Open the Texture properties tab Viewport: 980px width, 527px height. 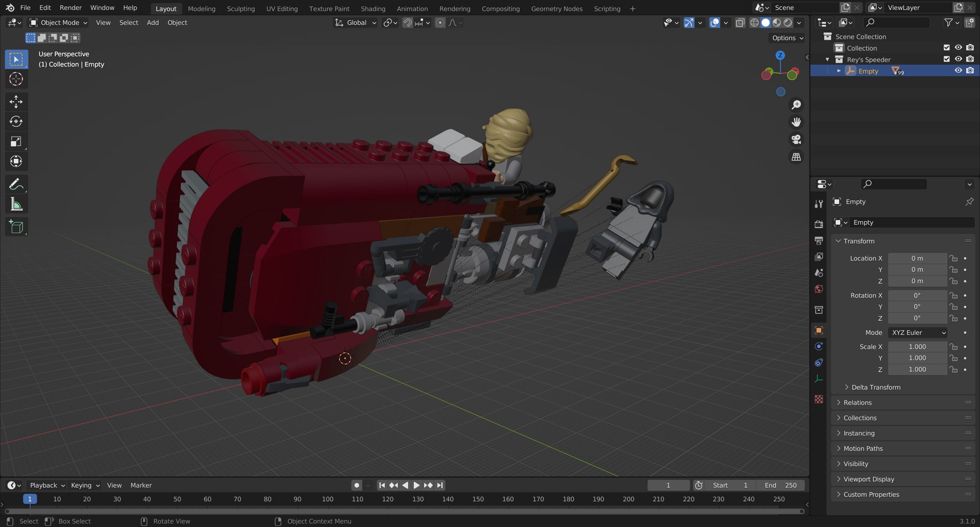pyautogui.click(x=819, y=399)
